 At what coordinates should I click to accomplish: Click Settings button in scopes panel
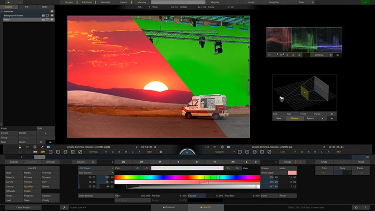click(319, 55)
